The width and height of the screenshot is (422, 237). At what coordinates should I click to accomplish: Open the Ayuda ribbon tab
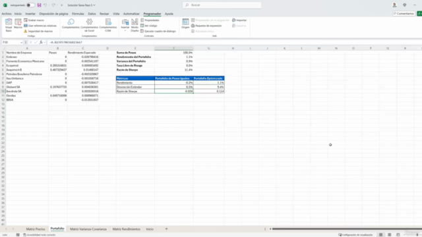[x=169, y=14]
